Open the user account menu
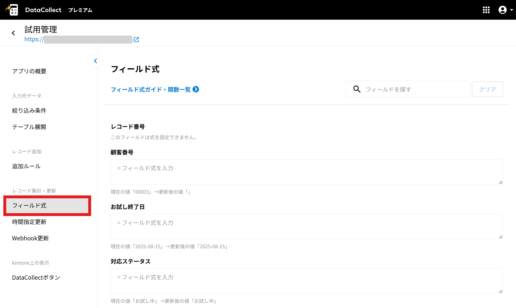The width and height of the screenshot is (516, 308). (x=505, y=10)
